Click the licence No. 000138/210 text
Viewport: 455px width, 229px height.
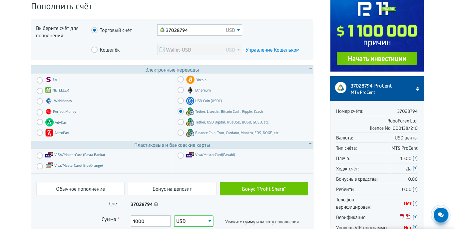(x=394, y=128)
